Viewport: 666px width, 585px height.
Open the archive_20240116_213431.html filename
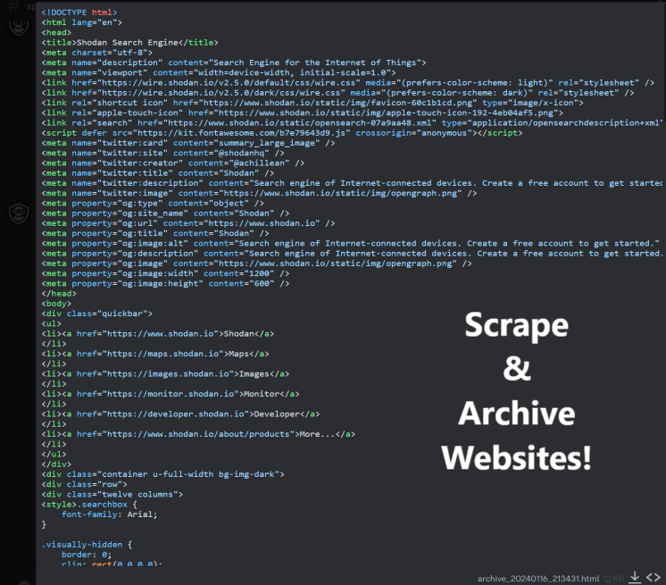pyautogui.click(x=538, y=578)
